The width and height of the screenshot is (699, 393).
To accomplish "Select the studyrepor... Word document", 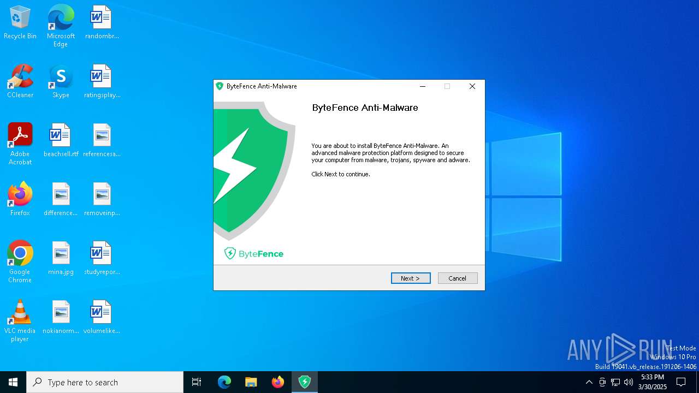I will click(x=102, y=259).
